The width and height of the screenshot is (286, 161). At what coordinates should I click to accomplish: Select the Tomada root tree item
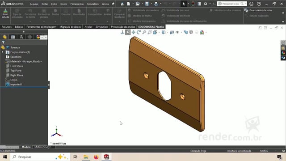point(15,47)
